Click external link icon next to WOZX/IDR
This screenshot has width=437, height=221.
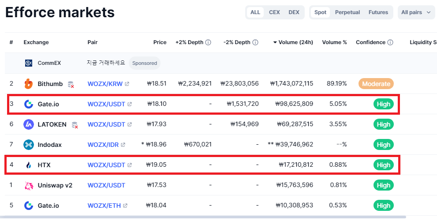pyautogui.click(x=123, y=145)
